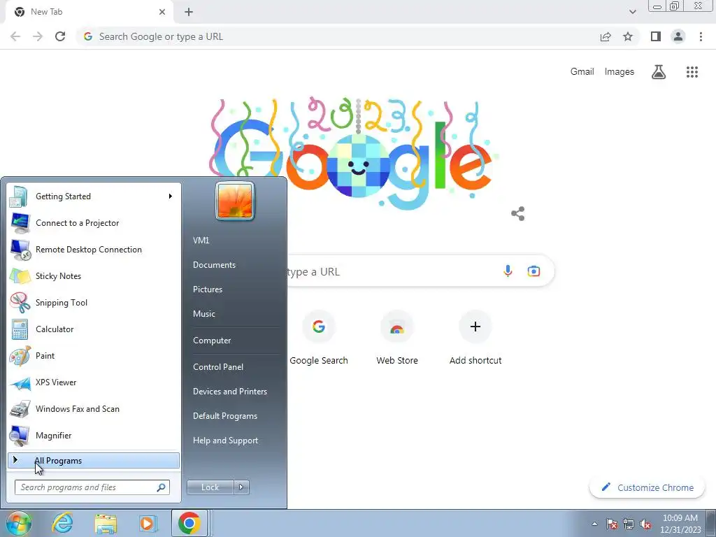This screenshot has height=537, width=716.
Task: Open Search Labs flask icon
Action: pyautogui.click(x=659, y=72)
